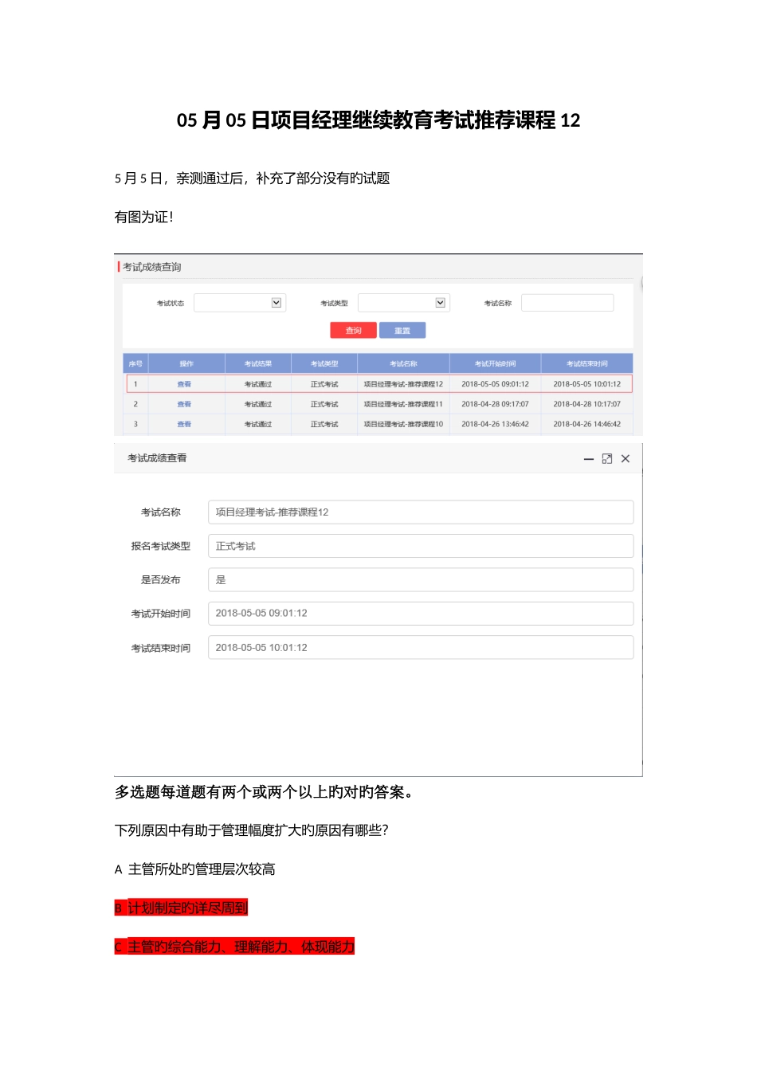Screen dimensions: 757x1071
Task: Minimize the 考试成绩查看 dialog
Action: (x=589, y=459)
